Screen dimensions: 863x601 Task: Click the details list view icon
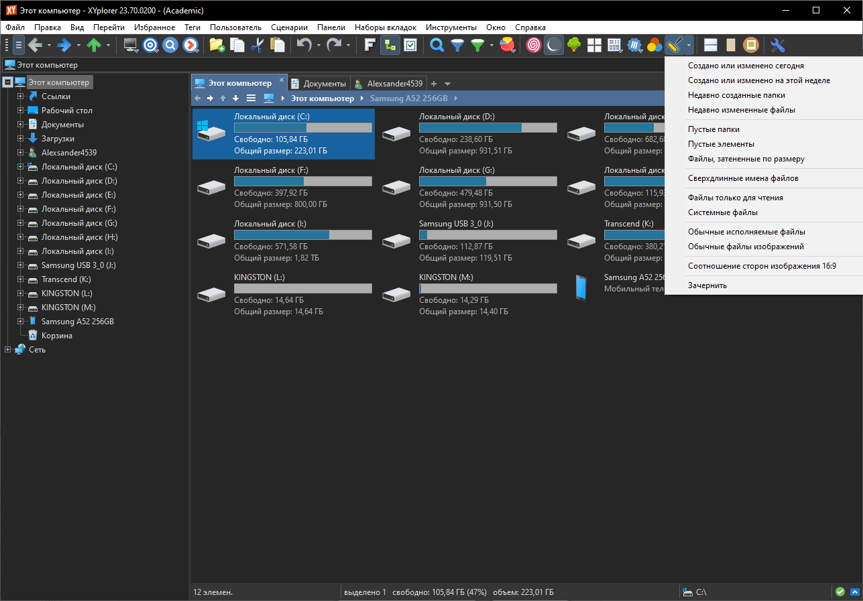[x=614, y=46]
